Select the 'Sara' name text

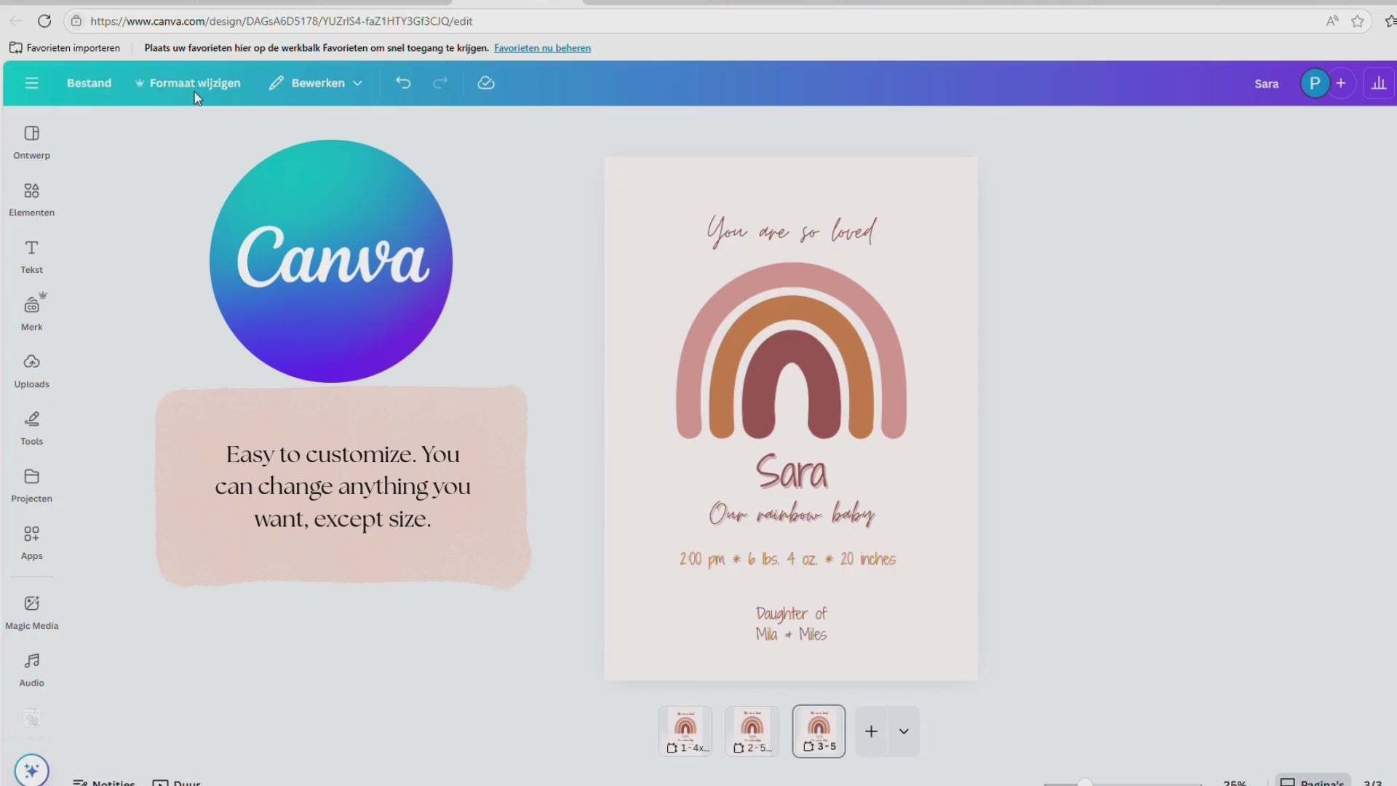point(791,472)
